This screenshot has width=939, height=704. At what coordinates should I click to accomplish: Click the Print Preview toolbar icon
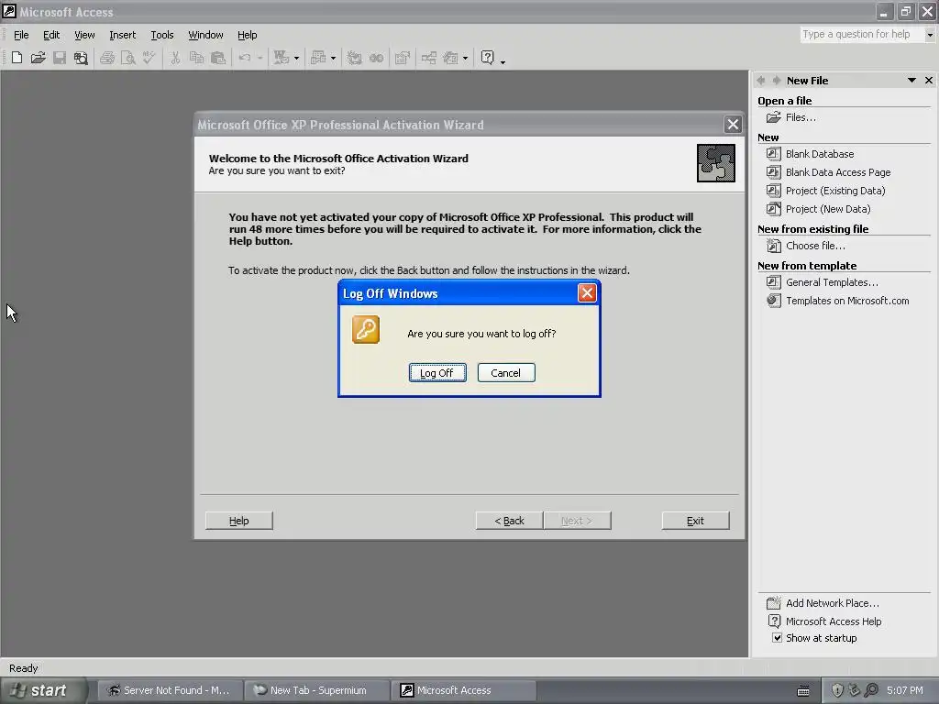pyautogui.click(x=128, y=58)
